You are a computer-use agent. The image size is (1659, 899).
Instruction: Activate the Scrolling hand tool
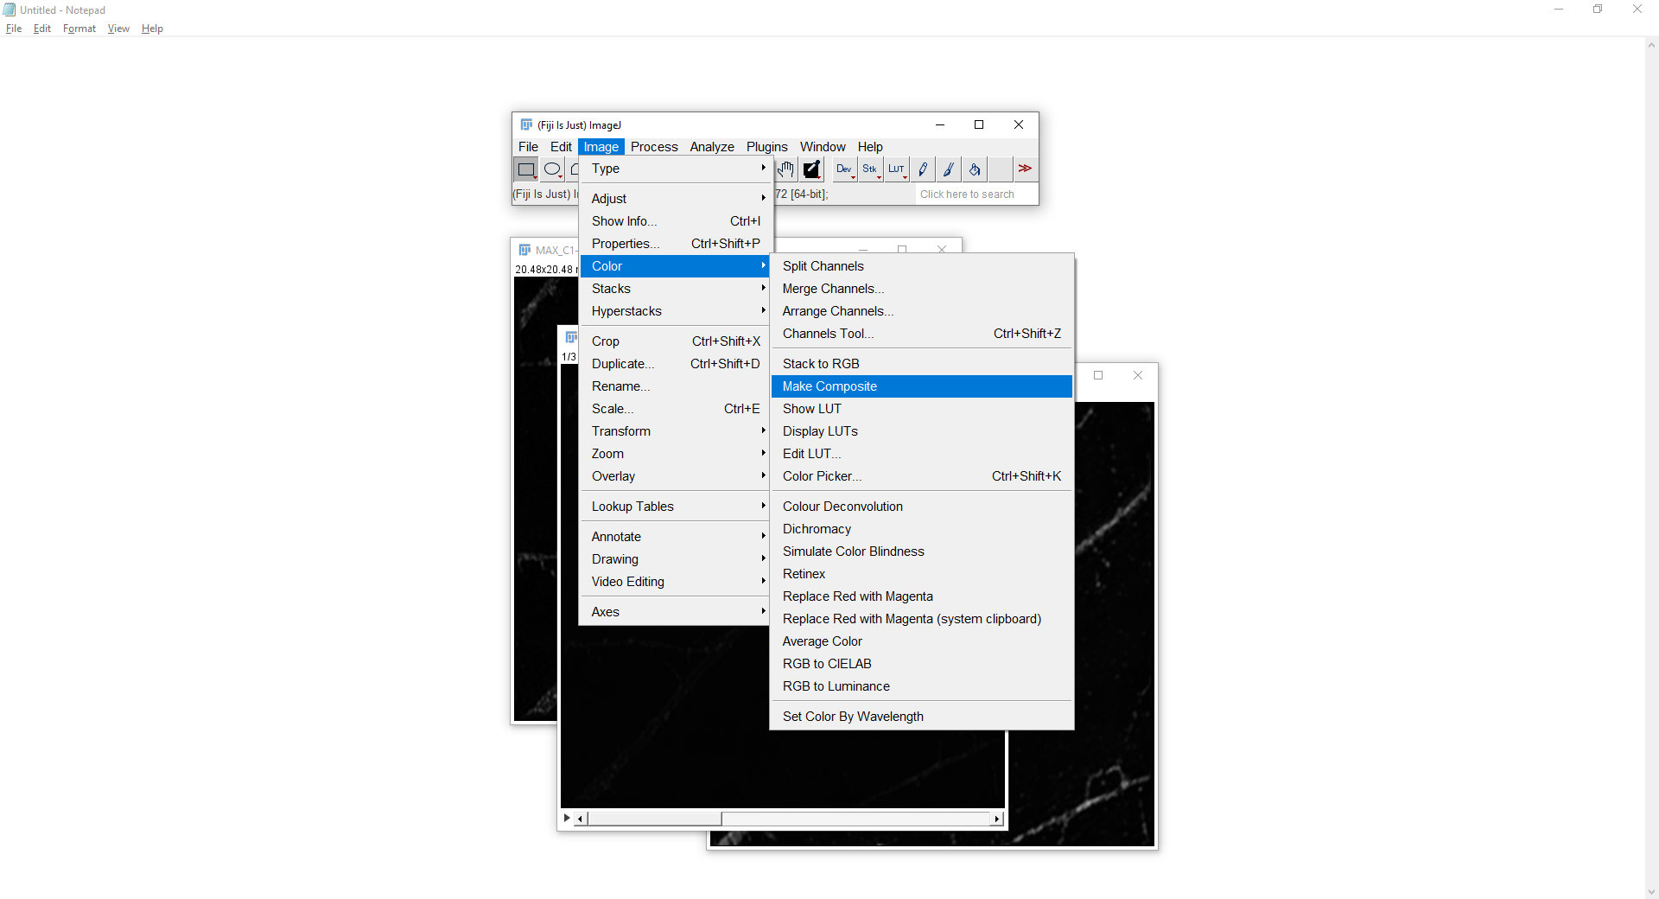(x=785, y=169)
